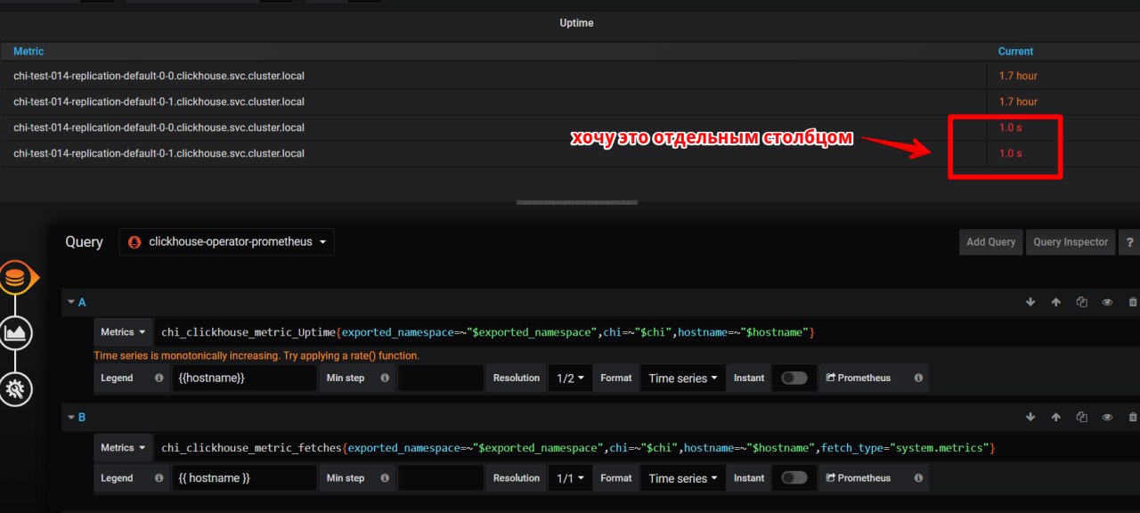Focus Min step input in query B

(x=440, y=478)
